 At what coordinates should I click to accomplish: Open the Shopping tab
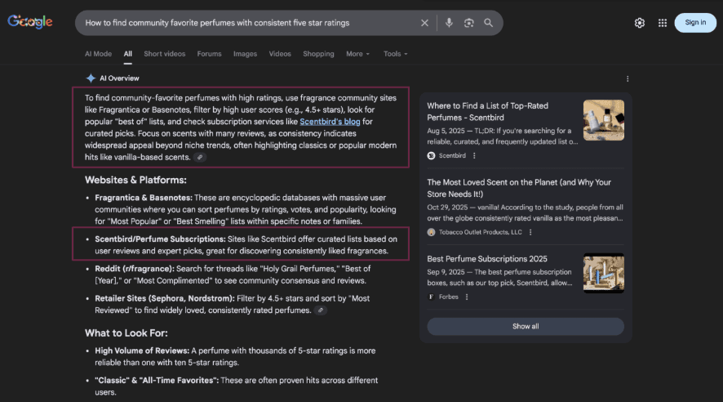(x=318, y=54)
